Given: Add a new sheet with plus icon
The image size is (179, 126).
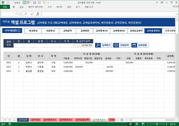Looking at the screenshot, I should 121,120.
